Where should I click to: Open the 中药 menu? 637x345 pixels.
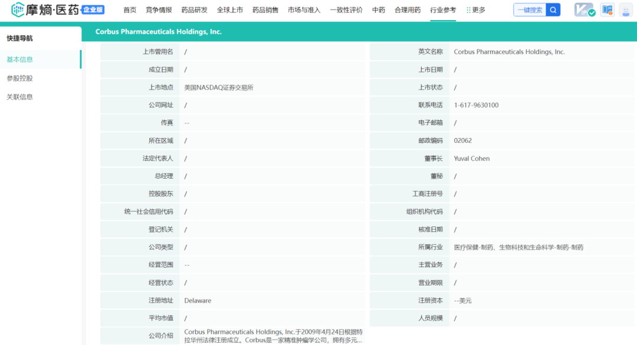[x=379, y=10]
